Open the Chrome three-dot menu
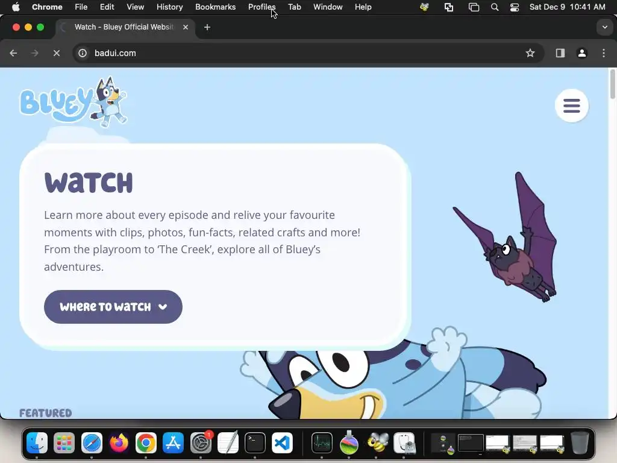617x463 pixels. point(604,53)
